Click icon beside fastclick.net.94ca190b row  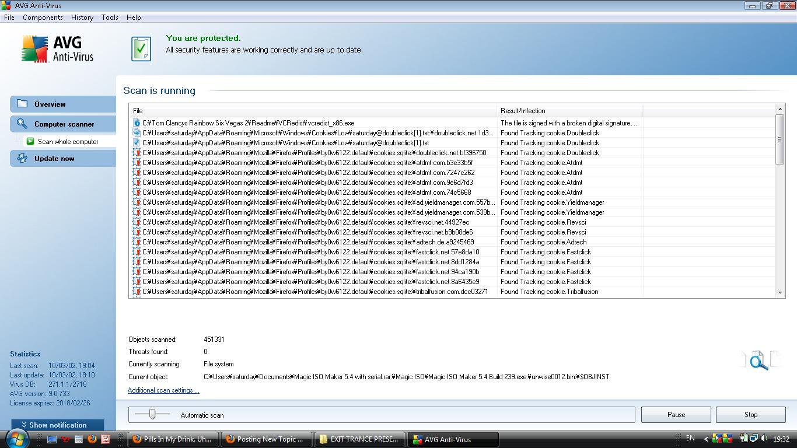coord(137,272)
